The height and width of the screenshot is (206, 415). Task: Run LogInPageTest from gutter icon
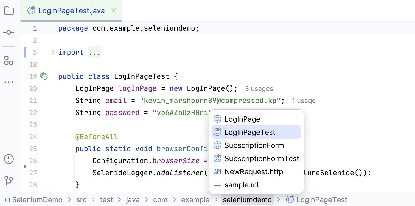(44, 76)
